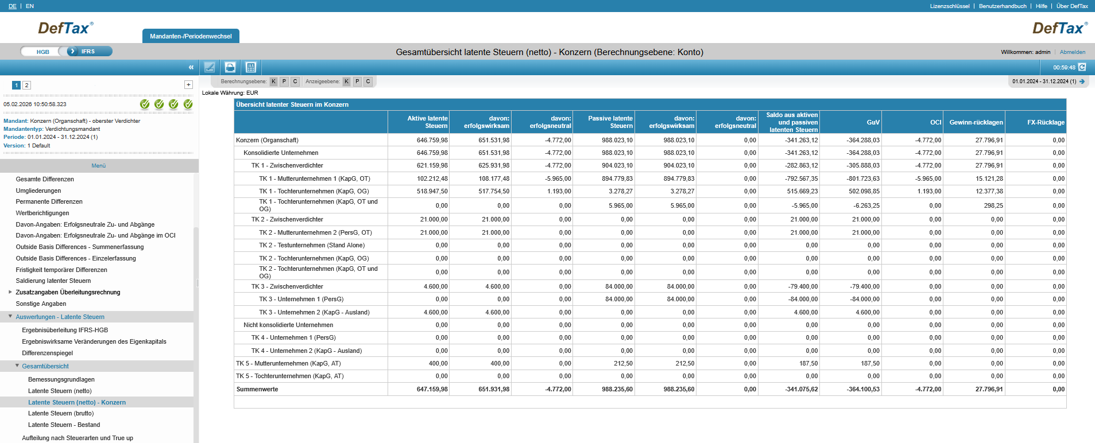The width and height of the screenshot is (1095, 443).
Task: Open Latente Steuern (brutto) menu entry
Action: click(61, 413)
